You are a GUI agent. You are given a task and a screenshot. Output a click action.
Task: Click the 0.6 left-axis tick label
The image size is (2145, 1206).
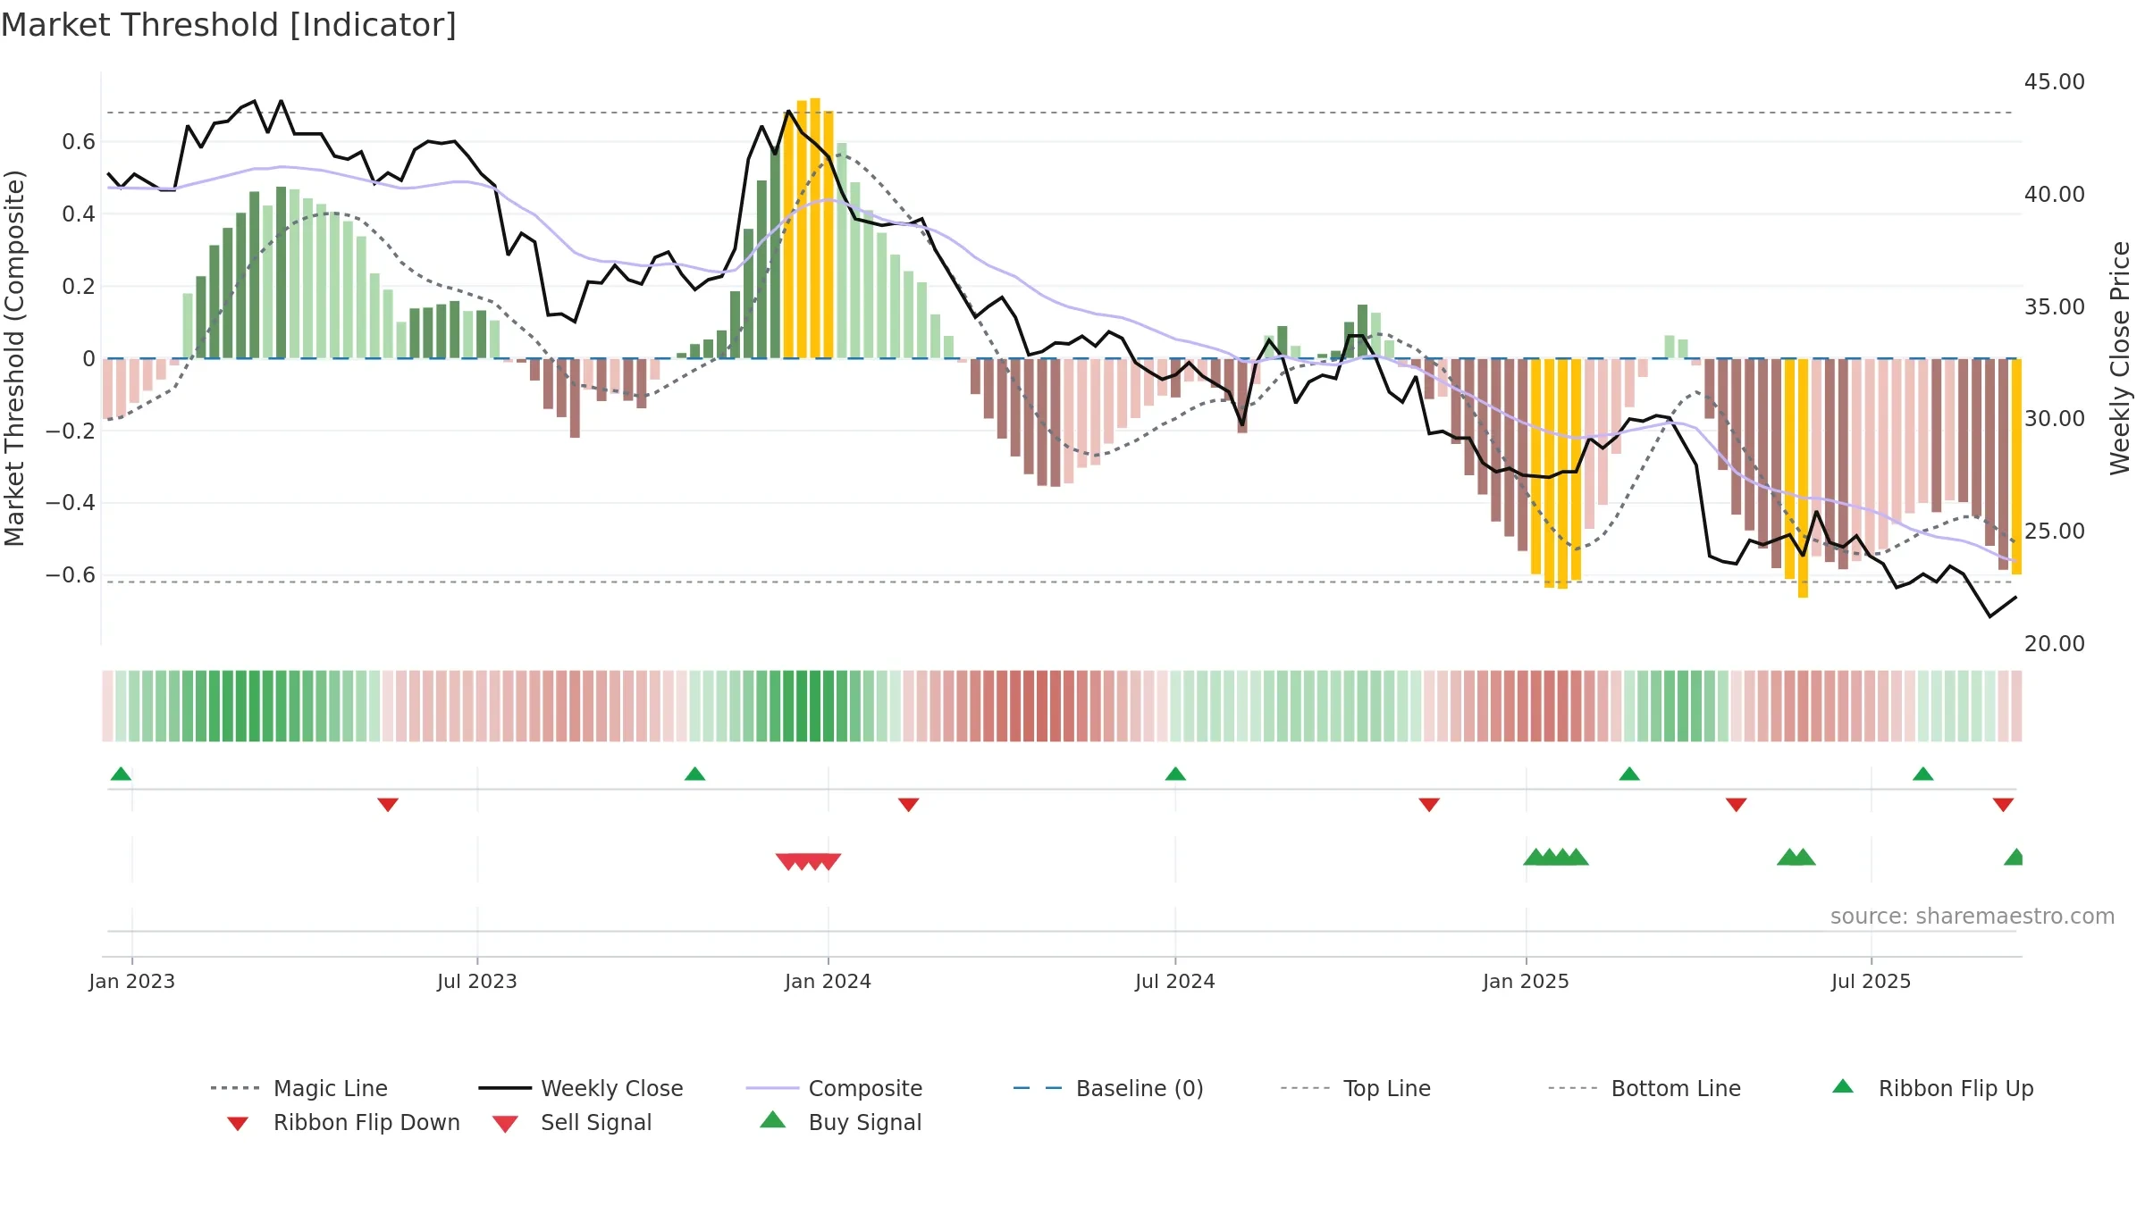[x=79, y=142]
